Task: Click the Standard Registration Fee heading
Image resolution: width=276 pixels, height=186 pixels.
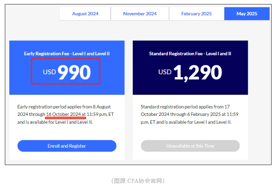Action: coord(190,53)
